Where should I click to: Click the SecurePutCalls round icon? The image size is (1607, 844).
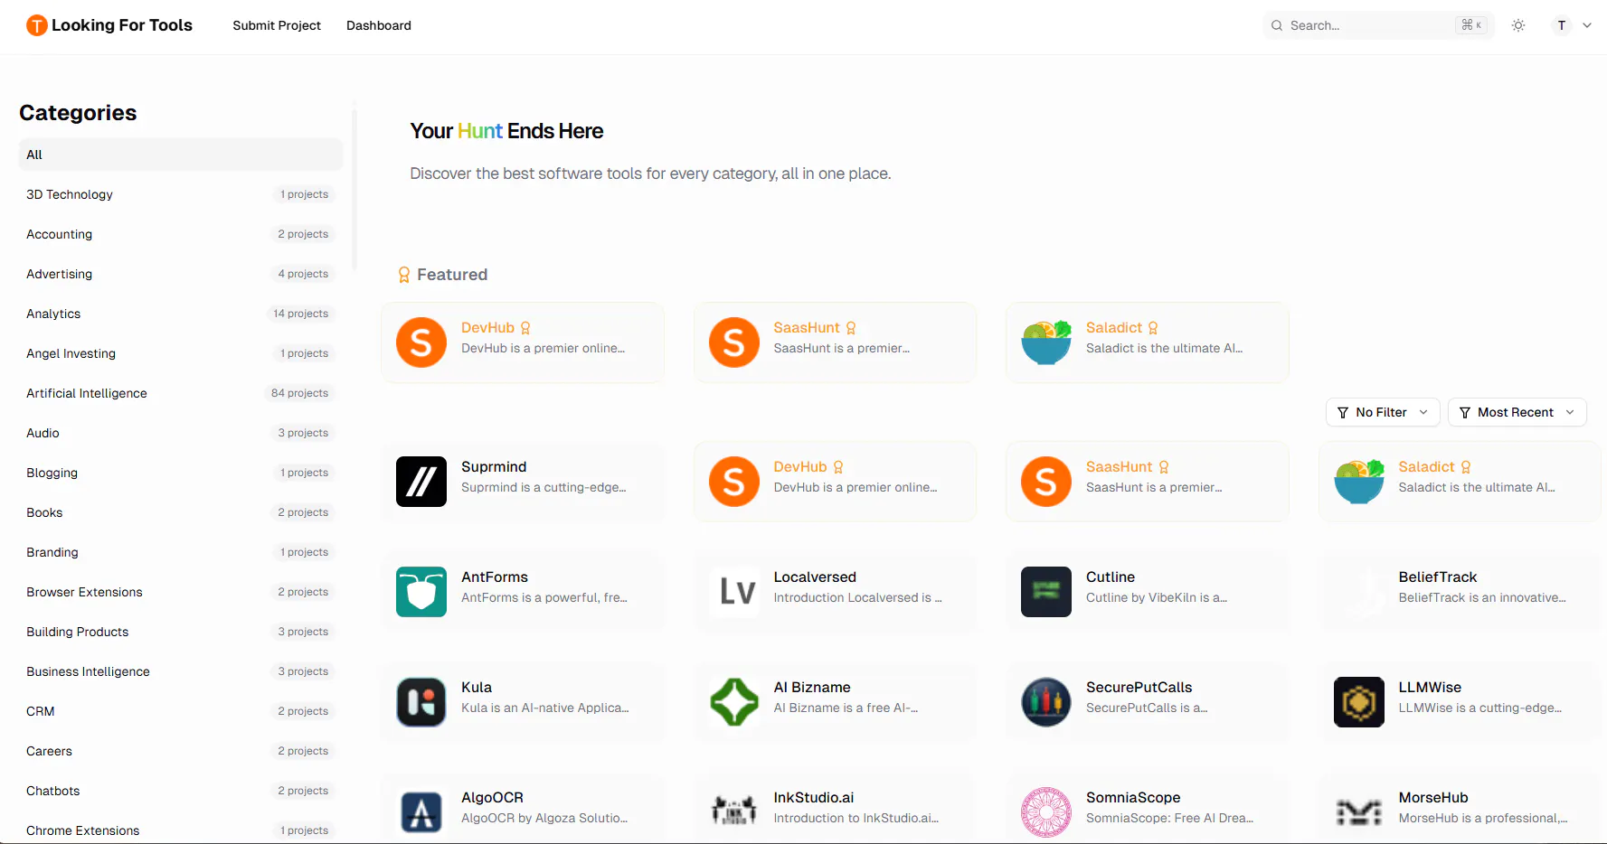coord(1046,702)
